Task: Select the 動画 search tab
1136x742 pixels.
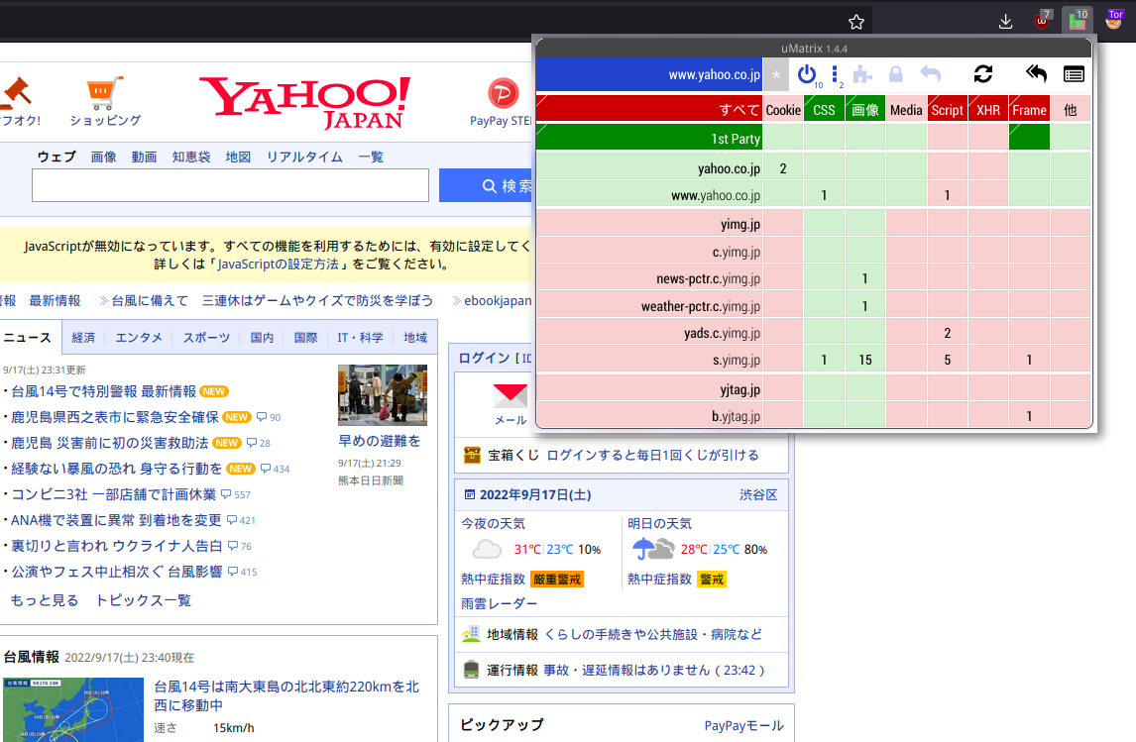Action: 144,157
